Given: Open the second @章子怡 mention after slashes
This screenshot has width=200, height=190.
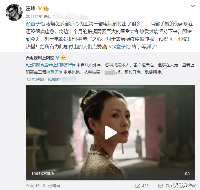Looking at the screenshot, I should tap(121, 47).
